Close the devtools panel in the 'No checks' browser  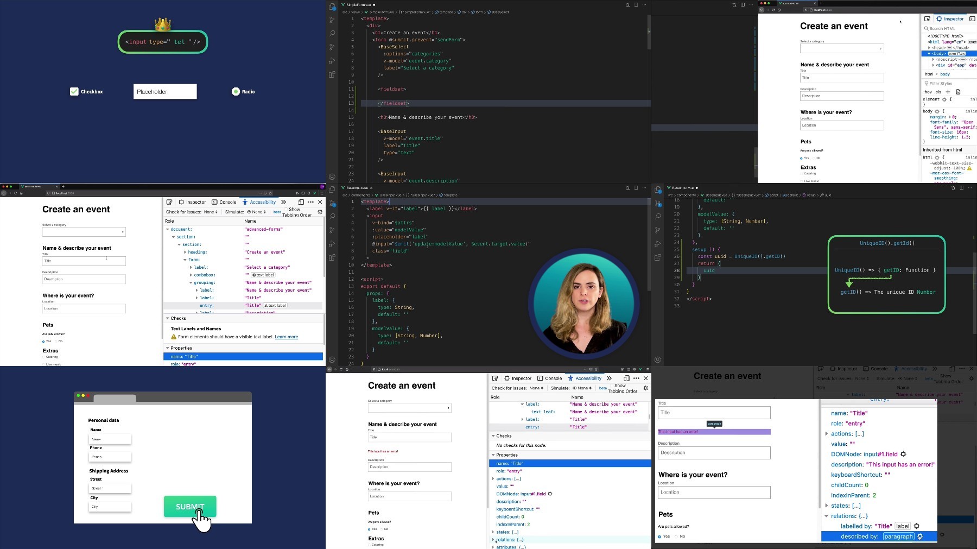click(x=645, y=378)
